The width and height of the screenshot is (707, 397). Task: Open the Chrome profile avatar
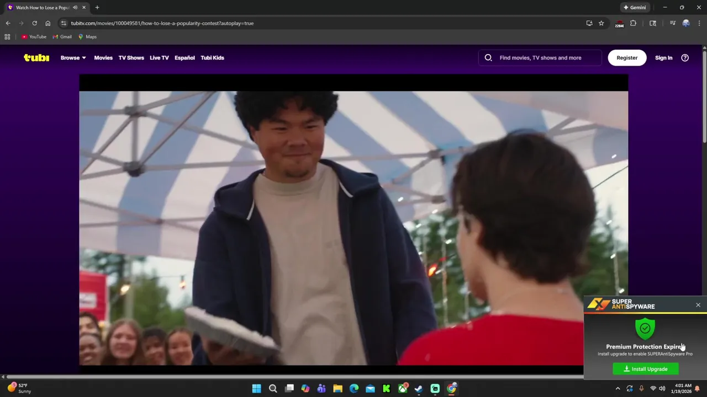click(x=686, y=23)
